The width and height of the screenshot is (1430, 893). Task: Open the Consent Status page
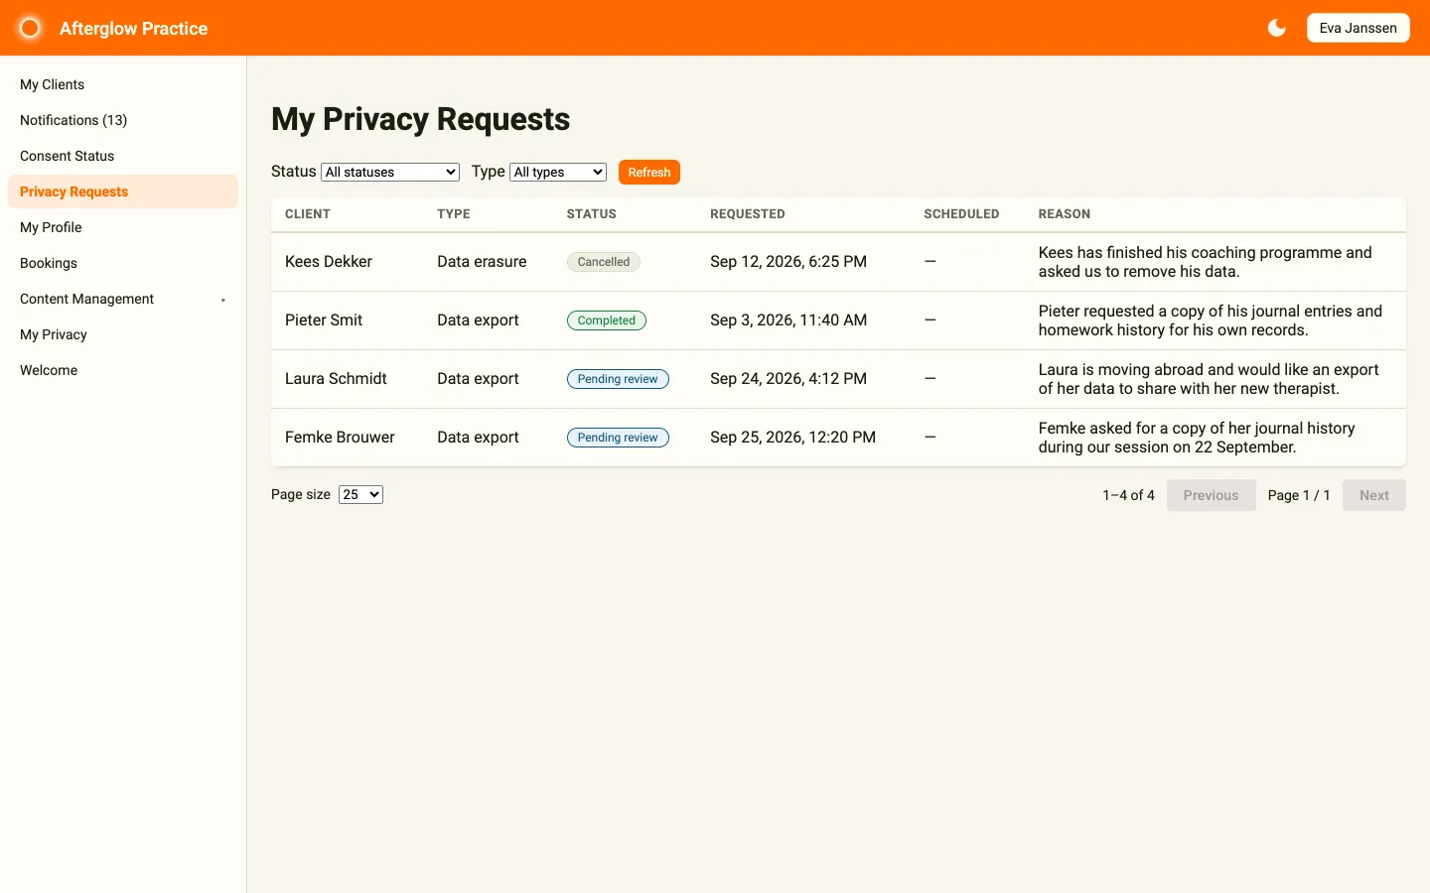click(123, 156)
